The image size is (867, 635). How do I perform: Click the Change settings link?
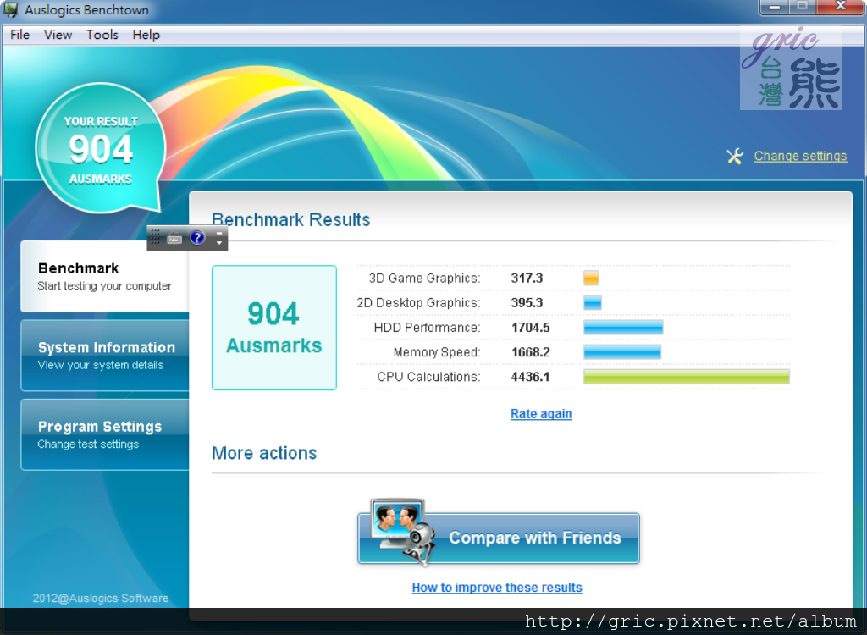click(x=800, y=157)
